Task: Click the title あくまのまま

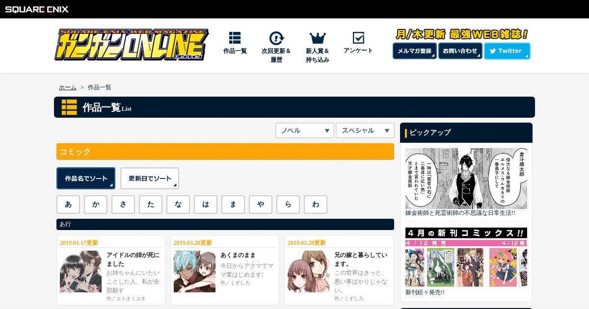Action: [238, 255]
